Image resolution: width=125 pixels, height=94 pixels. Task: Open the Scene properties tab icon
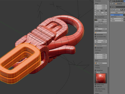coord(117,1)
